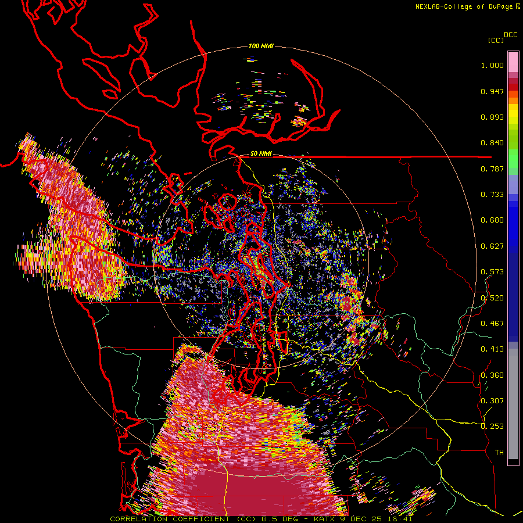
Task: Click the 0.360 scale label
Action: pos(492,375)
